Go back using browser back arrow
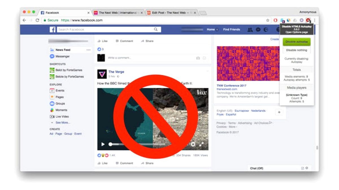Viewport: 339px width, 190px height. pyautogui.click(x=24, y=20)
